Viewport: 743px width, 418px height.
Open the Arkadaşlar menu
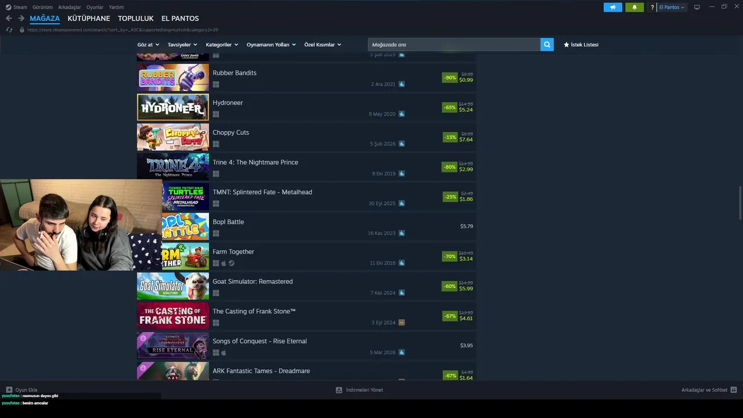(70, 7)
